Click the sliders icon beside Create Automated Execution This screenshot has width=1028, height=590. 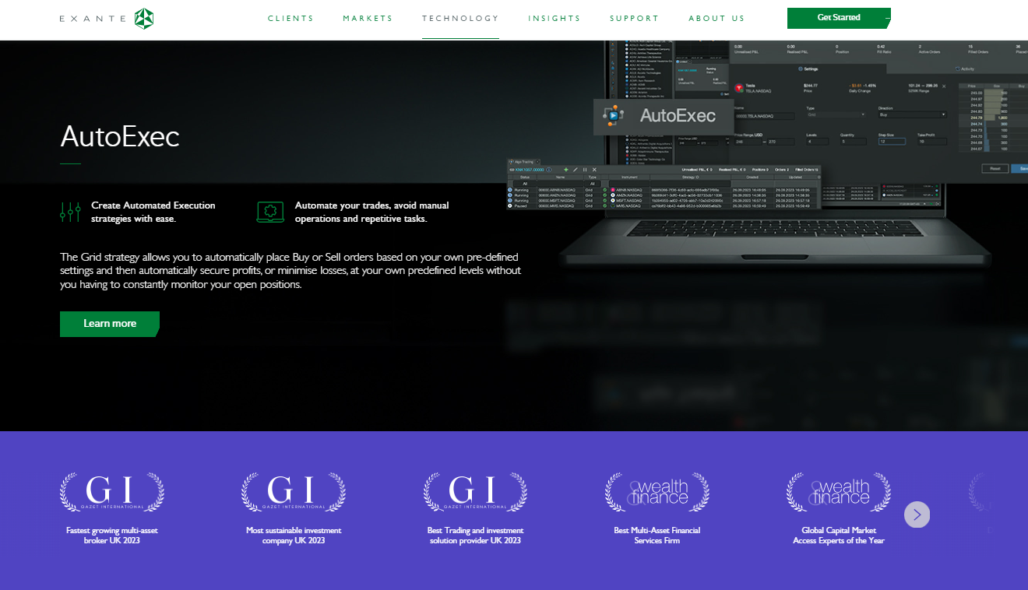[x=71, y=212]
